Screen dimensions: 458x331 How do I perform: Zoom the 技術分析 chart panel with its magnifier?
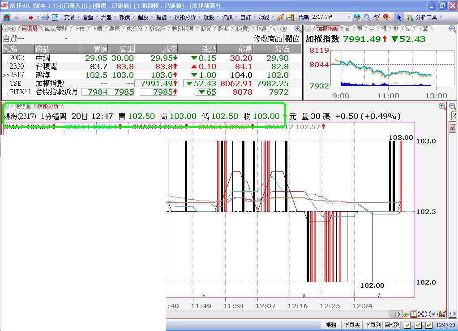pos(442,106)
